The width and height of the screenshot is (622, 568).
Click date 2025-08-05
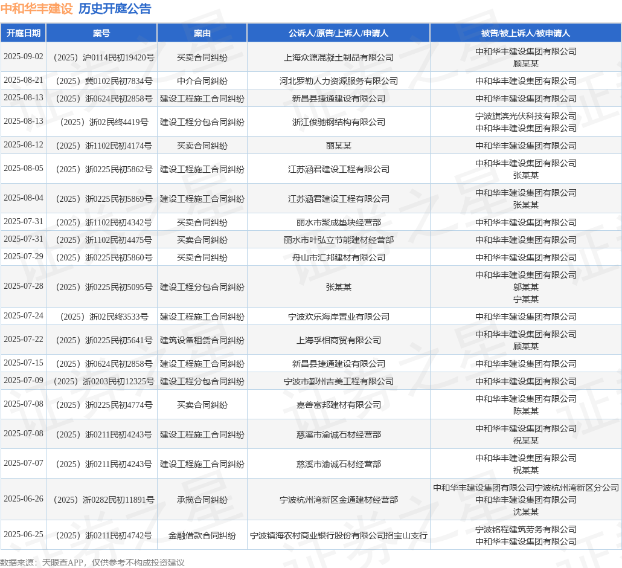click(24, 169)
